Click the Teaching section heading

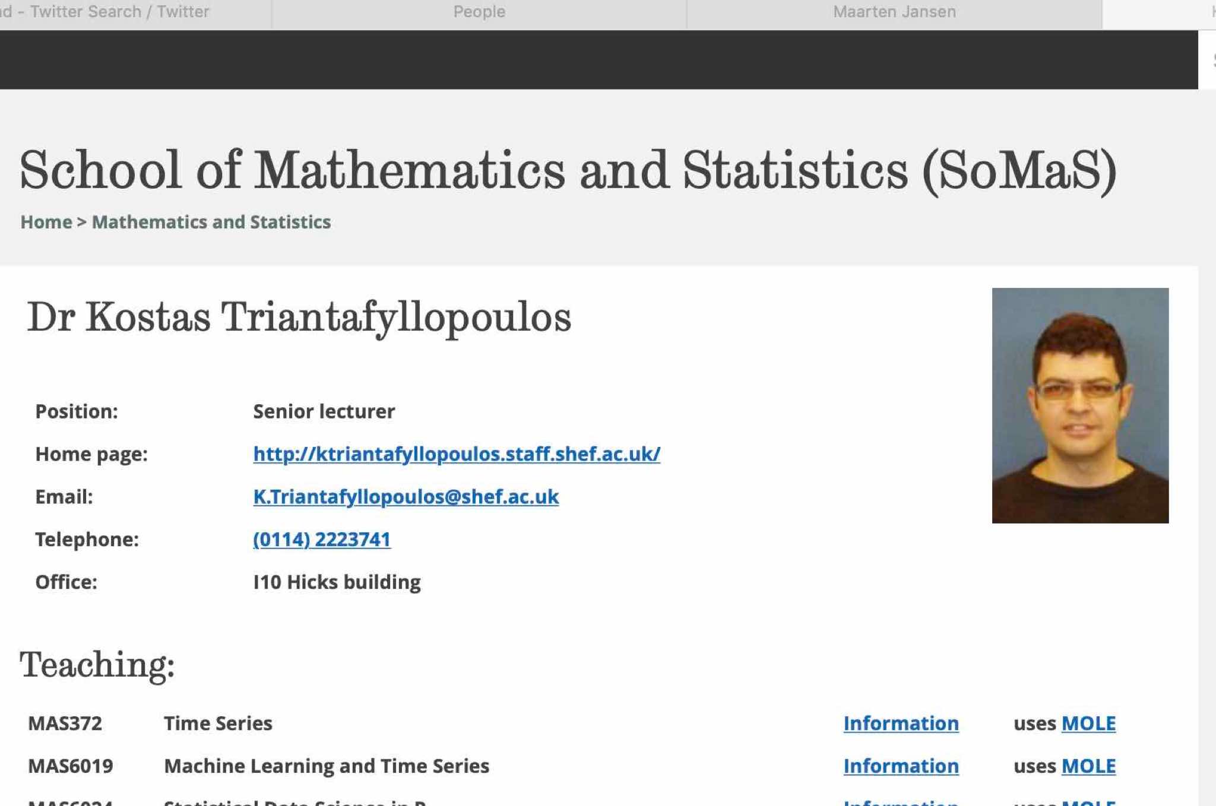point(97,665)
